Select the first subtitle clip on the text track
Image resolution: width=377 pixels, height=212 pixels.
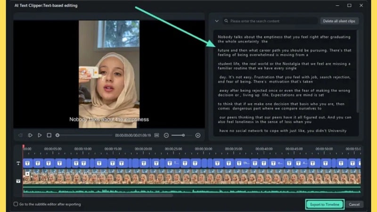[28, 163]
